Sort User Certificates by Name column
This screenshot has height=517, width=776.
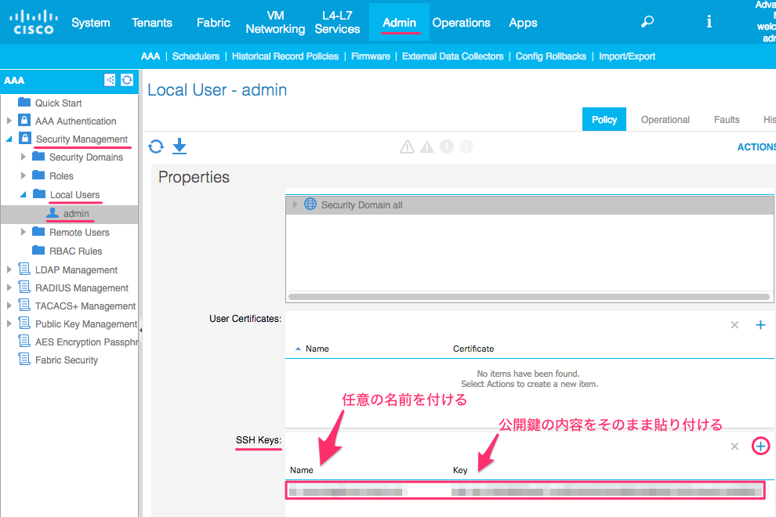(317, 349)
